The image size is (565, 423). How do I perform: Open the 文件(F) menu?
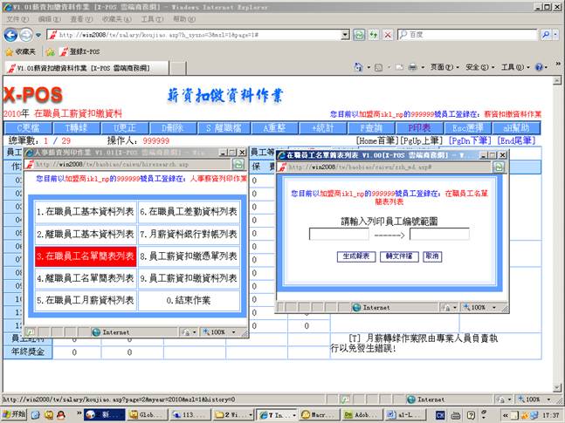pos(13,18)
